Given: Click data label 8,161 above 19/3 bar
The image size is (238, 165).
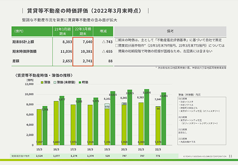Looking at the screenshot, I should (x=107, y=99).
